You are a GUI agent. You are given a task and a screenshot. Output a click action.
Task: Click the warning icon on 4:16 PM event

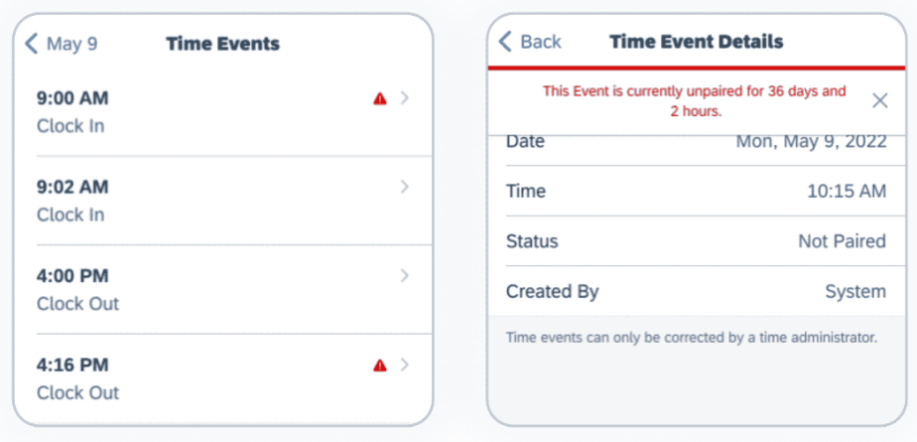coord(380,366)
